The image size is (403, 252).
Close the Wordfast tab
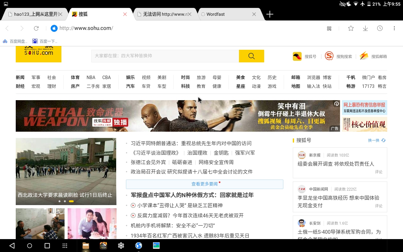coord(254,14)
